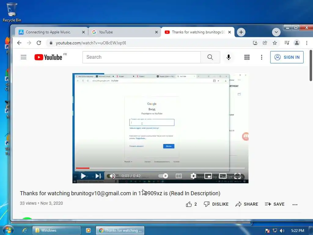Skip to next video
Screen dimensions: 313x235
coord(98,176)
